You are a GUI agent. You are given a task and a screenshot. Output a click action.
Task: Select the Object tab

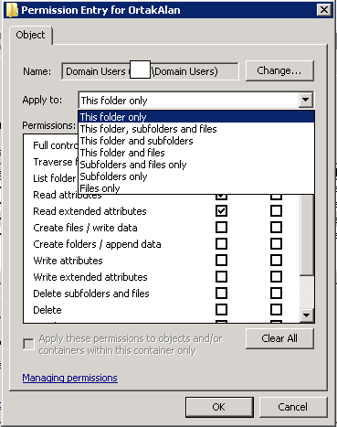click(30, 35)
